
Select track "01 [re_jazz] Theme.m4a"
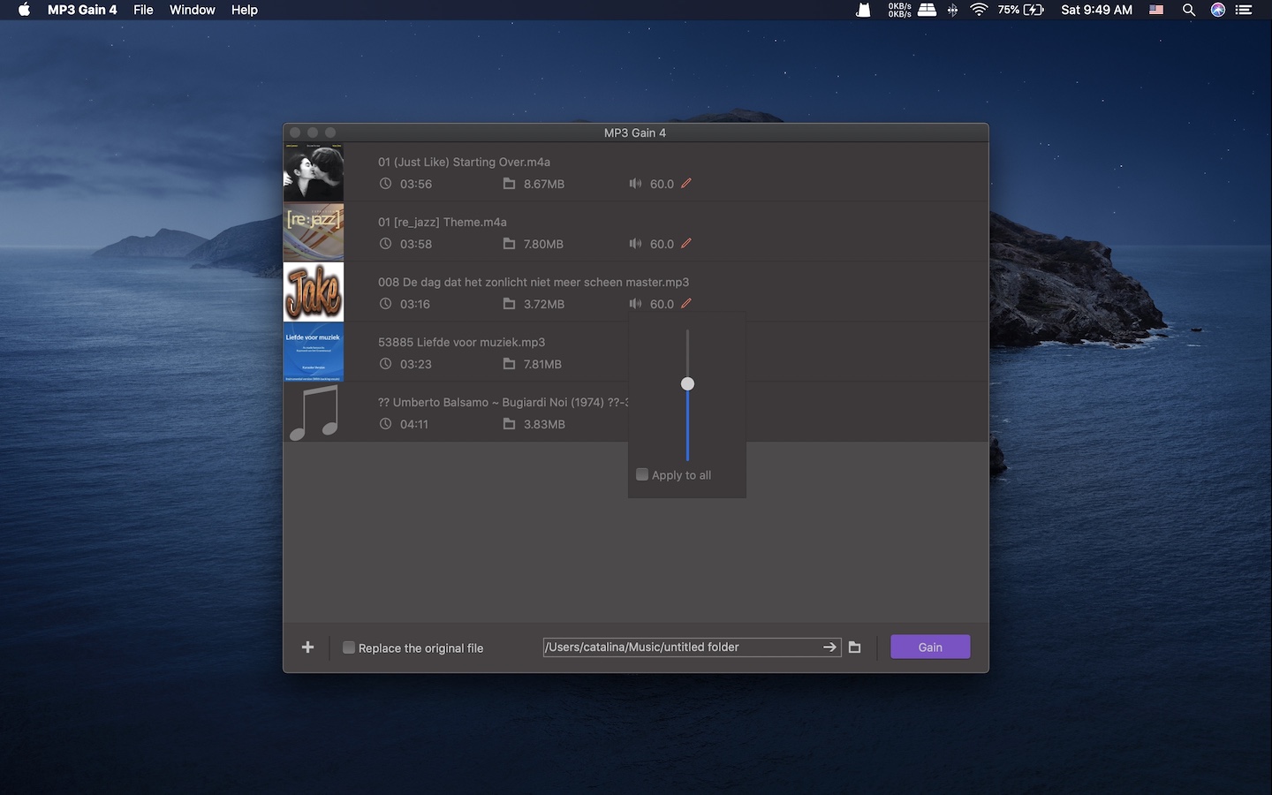(443, 222)
